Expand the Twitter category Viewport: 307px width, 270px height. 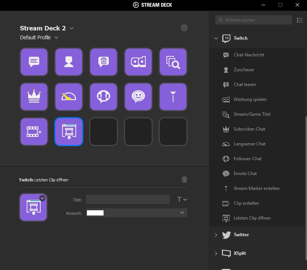tap(216, 235)
